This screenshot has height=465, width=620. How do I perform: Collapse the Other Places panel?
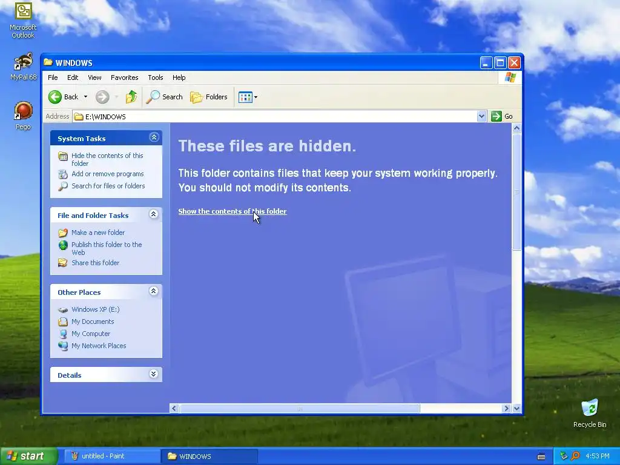[154, 291]
